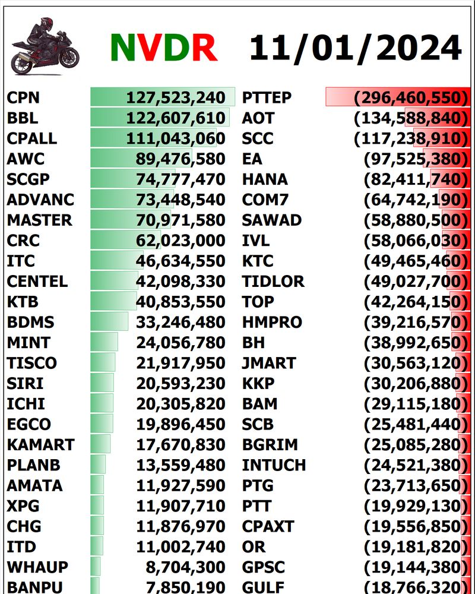Click the PTTEP red value bar

[398, 97]
